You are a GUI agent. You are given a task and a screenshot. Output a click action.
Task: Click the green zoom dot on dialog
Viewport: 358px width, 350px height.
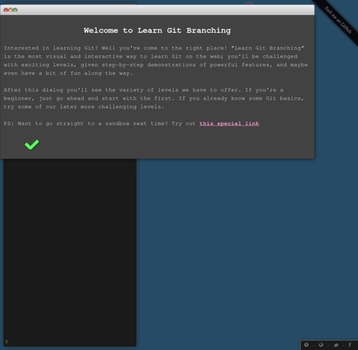click(x=15, y=10)
